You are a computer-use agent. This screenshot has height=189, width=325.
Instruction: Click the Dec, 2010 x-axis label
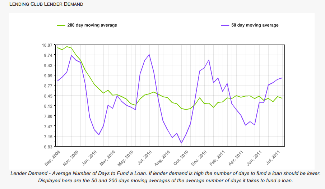tap(199, 158)
